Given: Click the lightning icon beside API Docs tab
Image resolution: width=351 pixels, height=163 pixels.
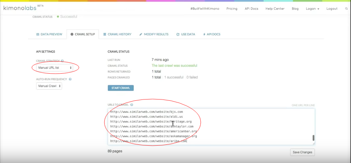Looking at the screenshot, I should click(204, 34).
